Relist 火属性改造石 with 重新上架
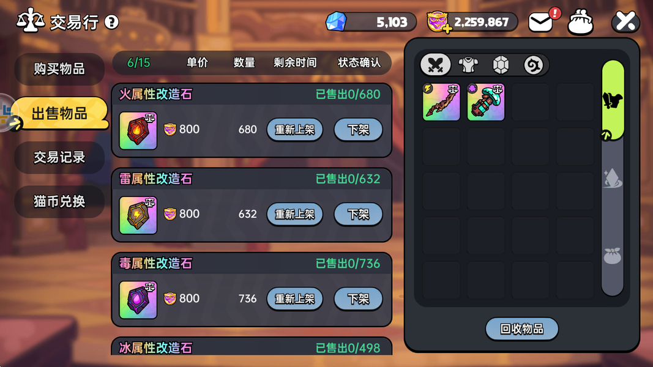 pos(294,130)
